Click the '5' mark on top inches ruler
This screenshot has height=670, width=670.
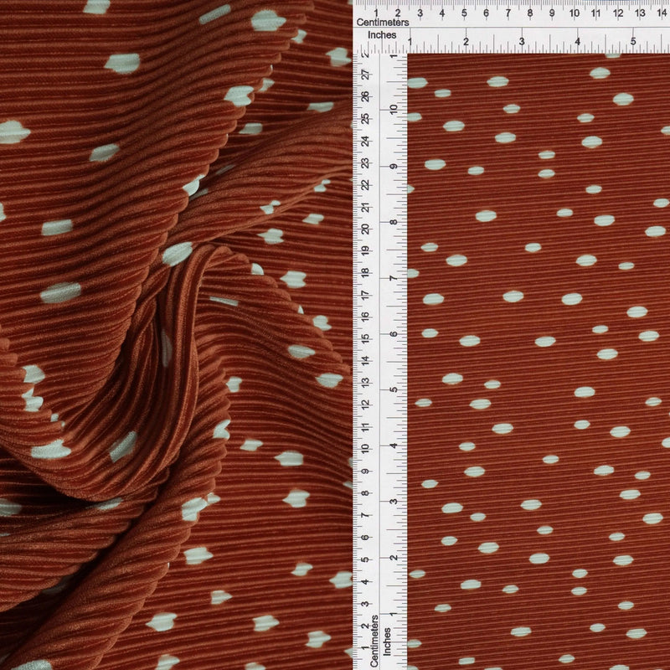click(633, 42)
